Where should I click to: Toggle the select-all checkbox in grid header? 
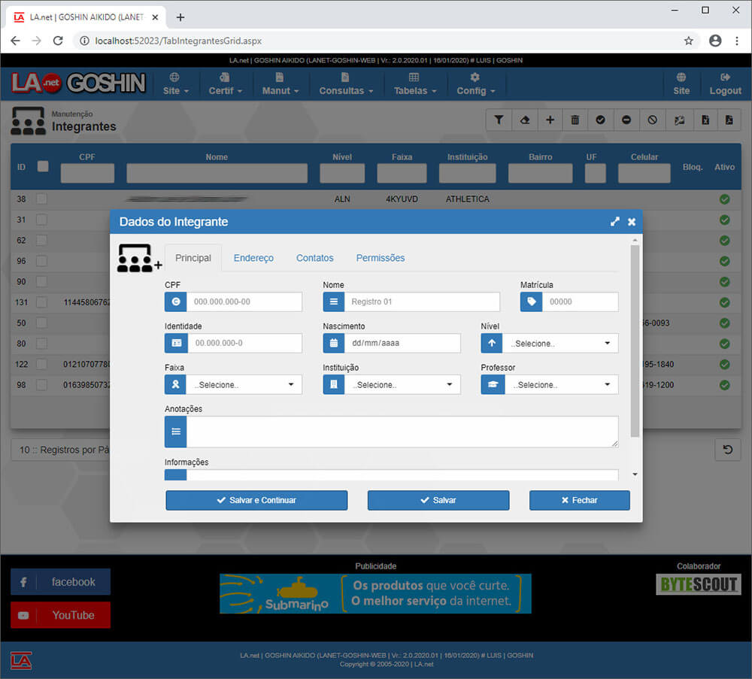[x=43, y=166]
